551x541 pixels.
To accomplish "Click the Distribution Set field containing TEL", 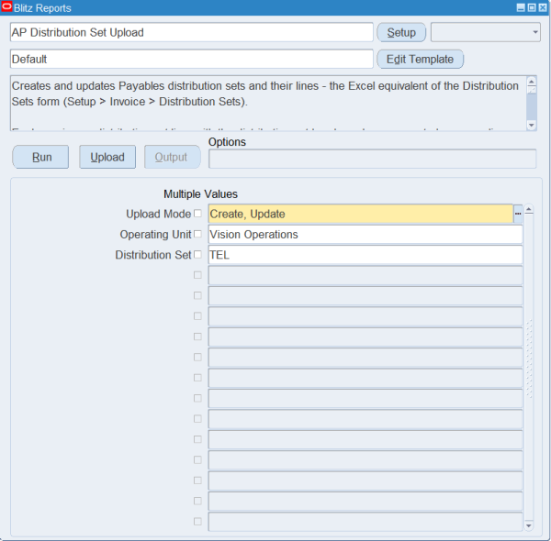I will click(x=365, y=255).
